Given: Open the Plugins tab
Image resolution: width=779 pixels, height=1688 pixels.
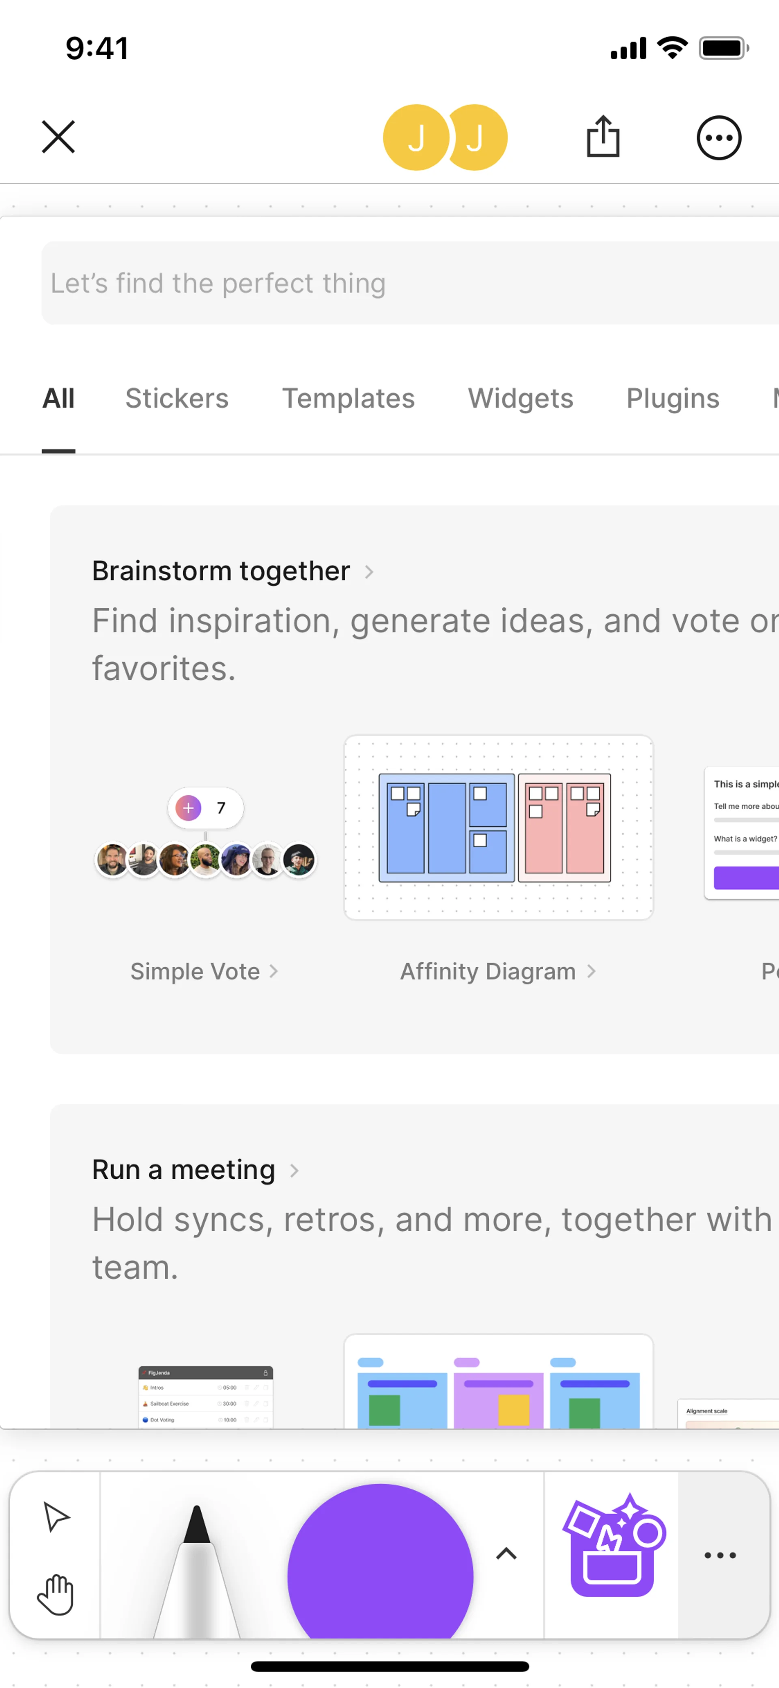Looking at the screenshot, I should tap(672, 398).
